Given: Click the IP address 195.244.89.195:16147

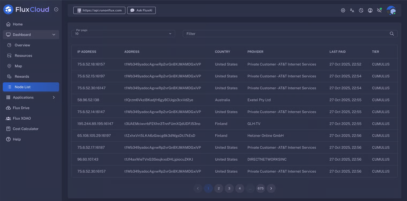Looking at the screenshot, I should click(95, 124).
